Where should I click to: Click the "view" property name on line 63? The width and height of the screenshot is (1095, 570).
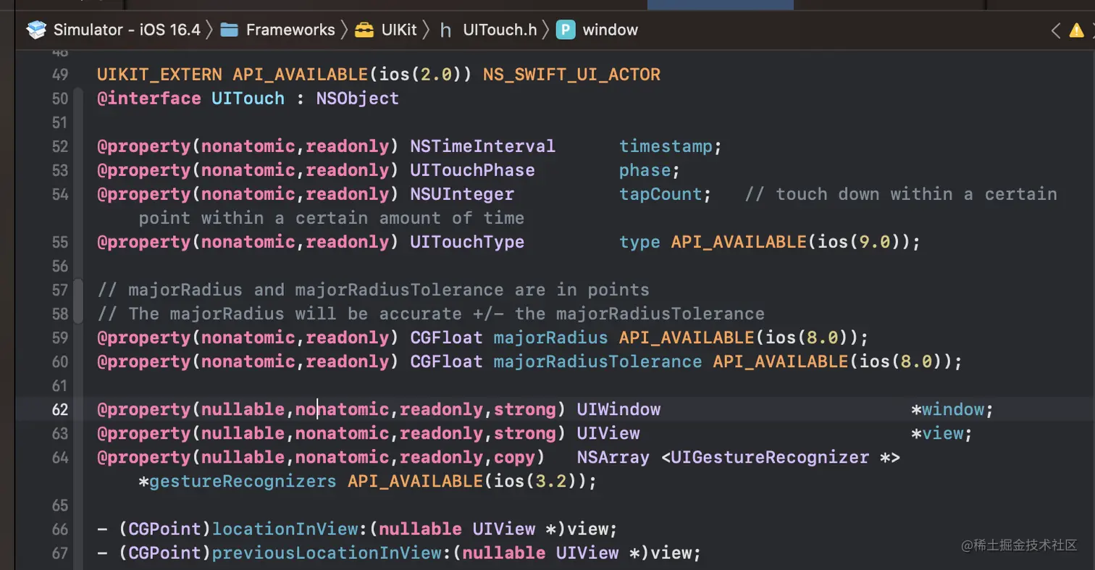(942, 433)
